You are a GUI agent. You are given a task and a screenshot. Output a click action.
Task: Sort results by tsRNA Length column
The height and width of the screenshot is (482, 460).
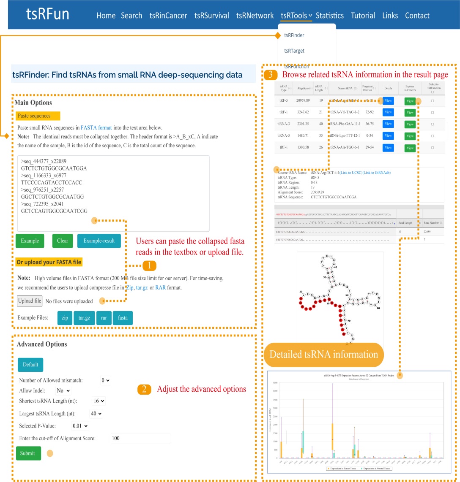pyautogui.click(x=325, y=89)
